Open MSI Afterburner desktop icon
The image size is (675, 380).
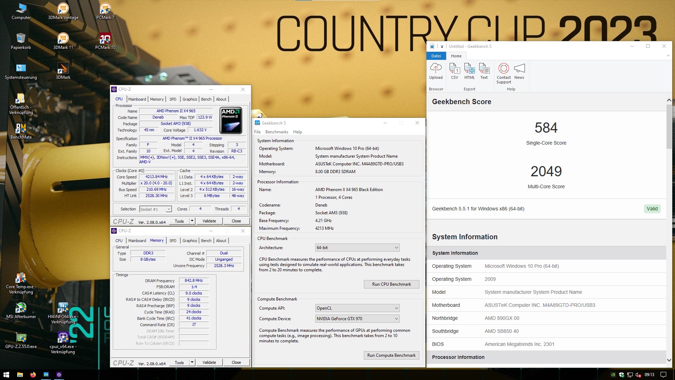[x=21, y=310]
